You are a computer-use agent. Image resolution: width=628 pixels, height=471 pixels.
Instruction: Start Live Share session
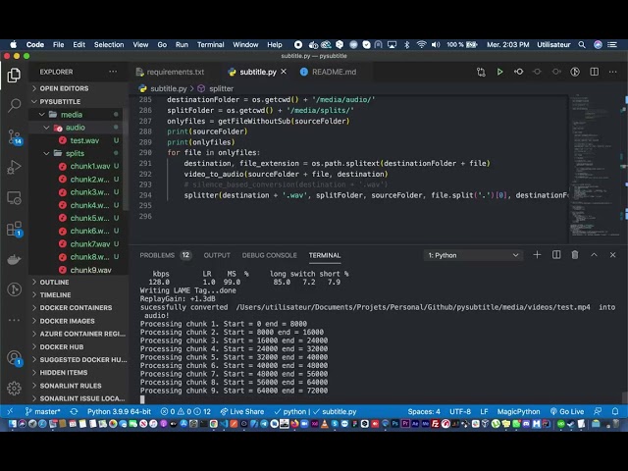[x=242, y=411]
